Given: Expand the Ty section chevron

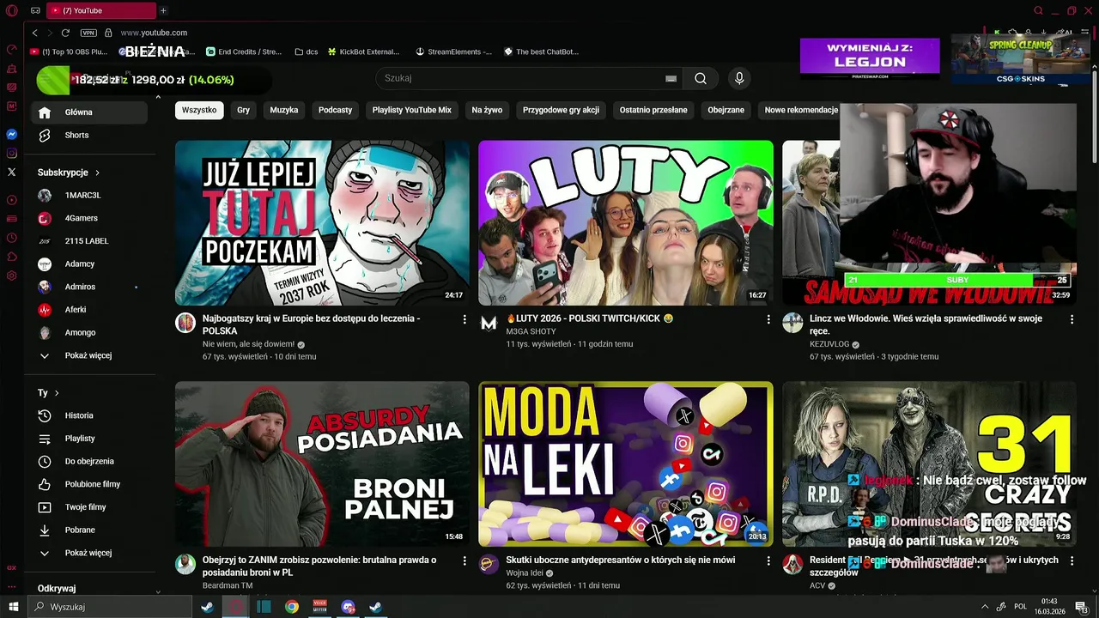Looking at the screenshot, I should tap(57, 393).
